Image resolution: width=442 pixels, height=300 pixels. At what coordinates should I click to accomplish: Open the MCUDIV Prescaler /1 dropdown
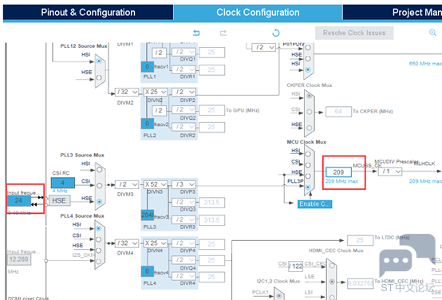390,172
